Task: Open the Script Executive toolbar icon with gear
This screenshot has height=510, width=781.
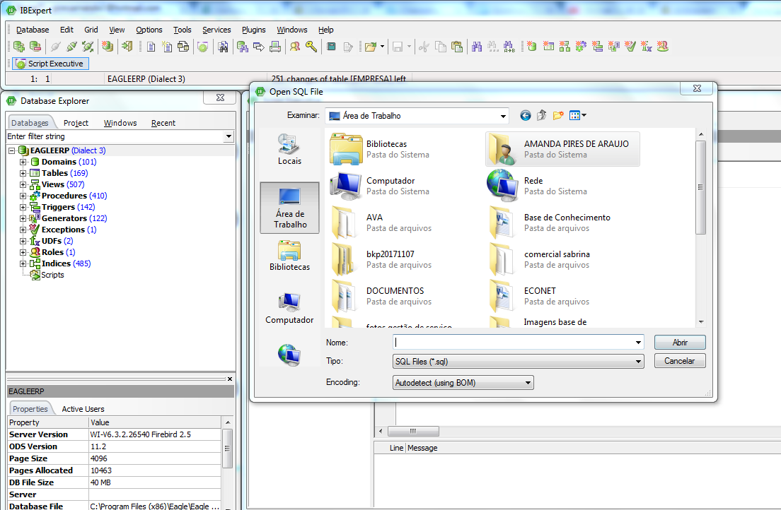Action: click(203, 47)
